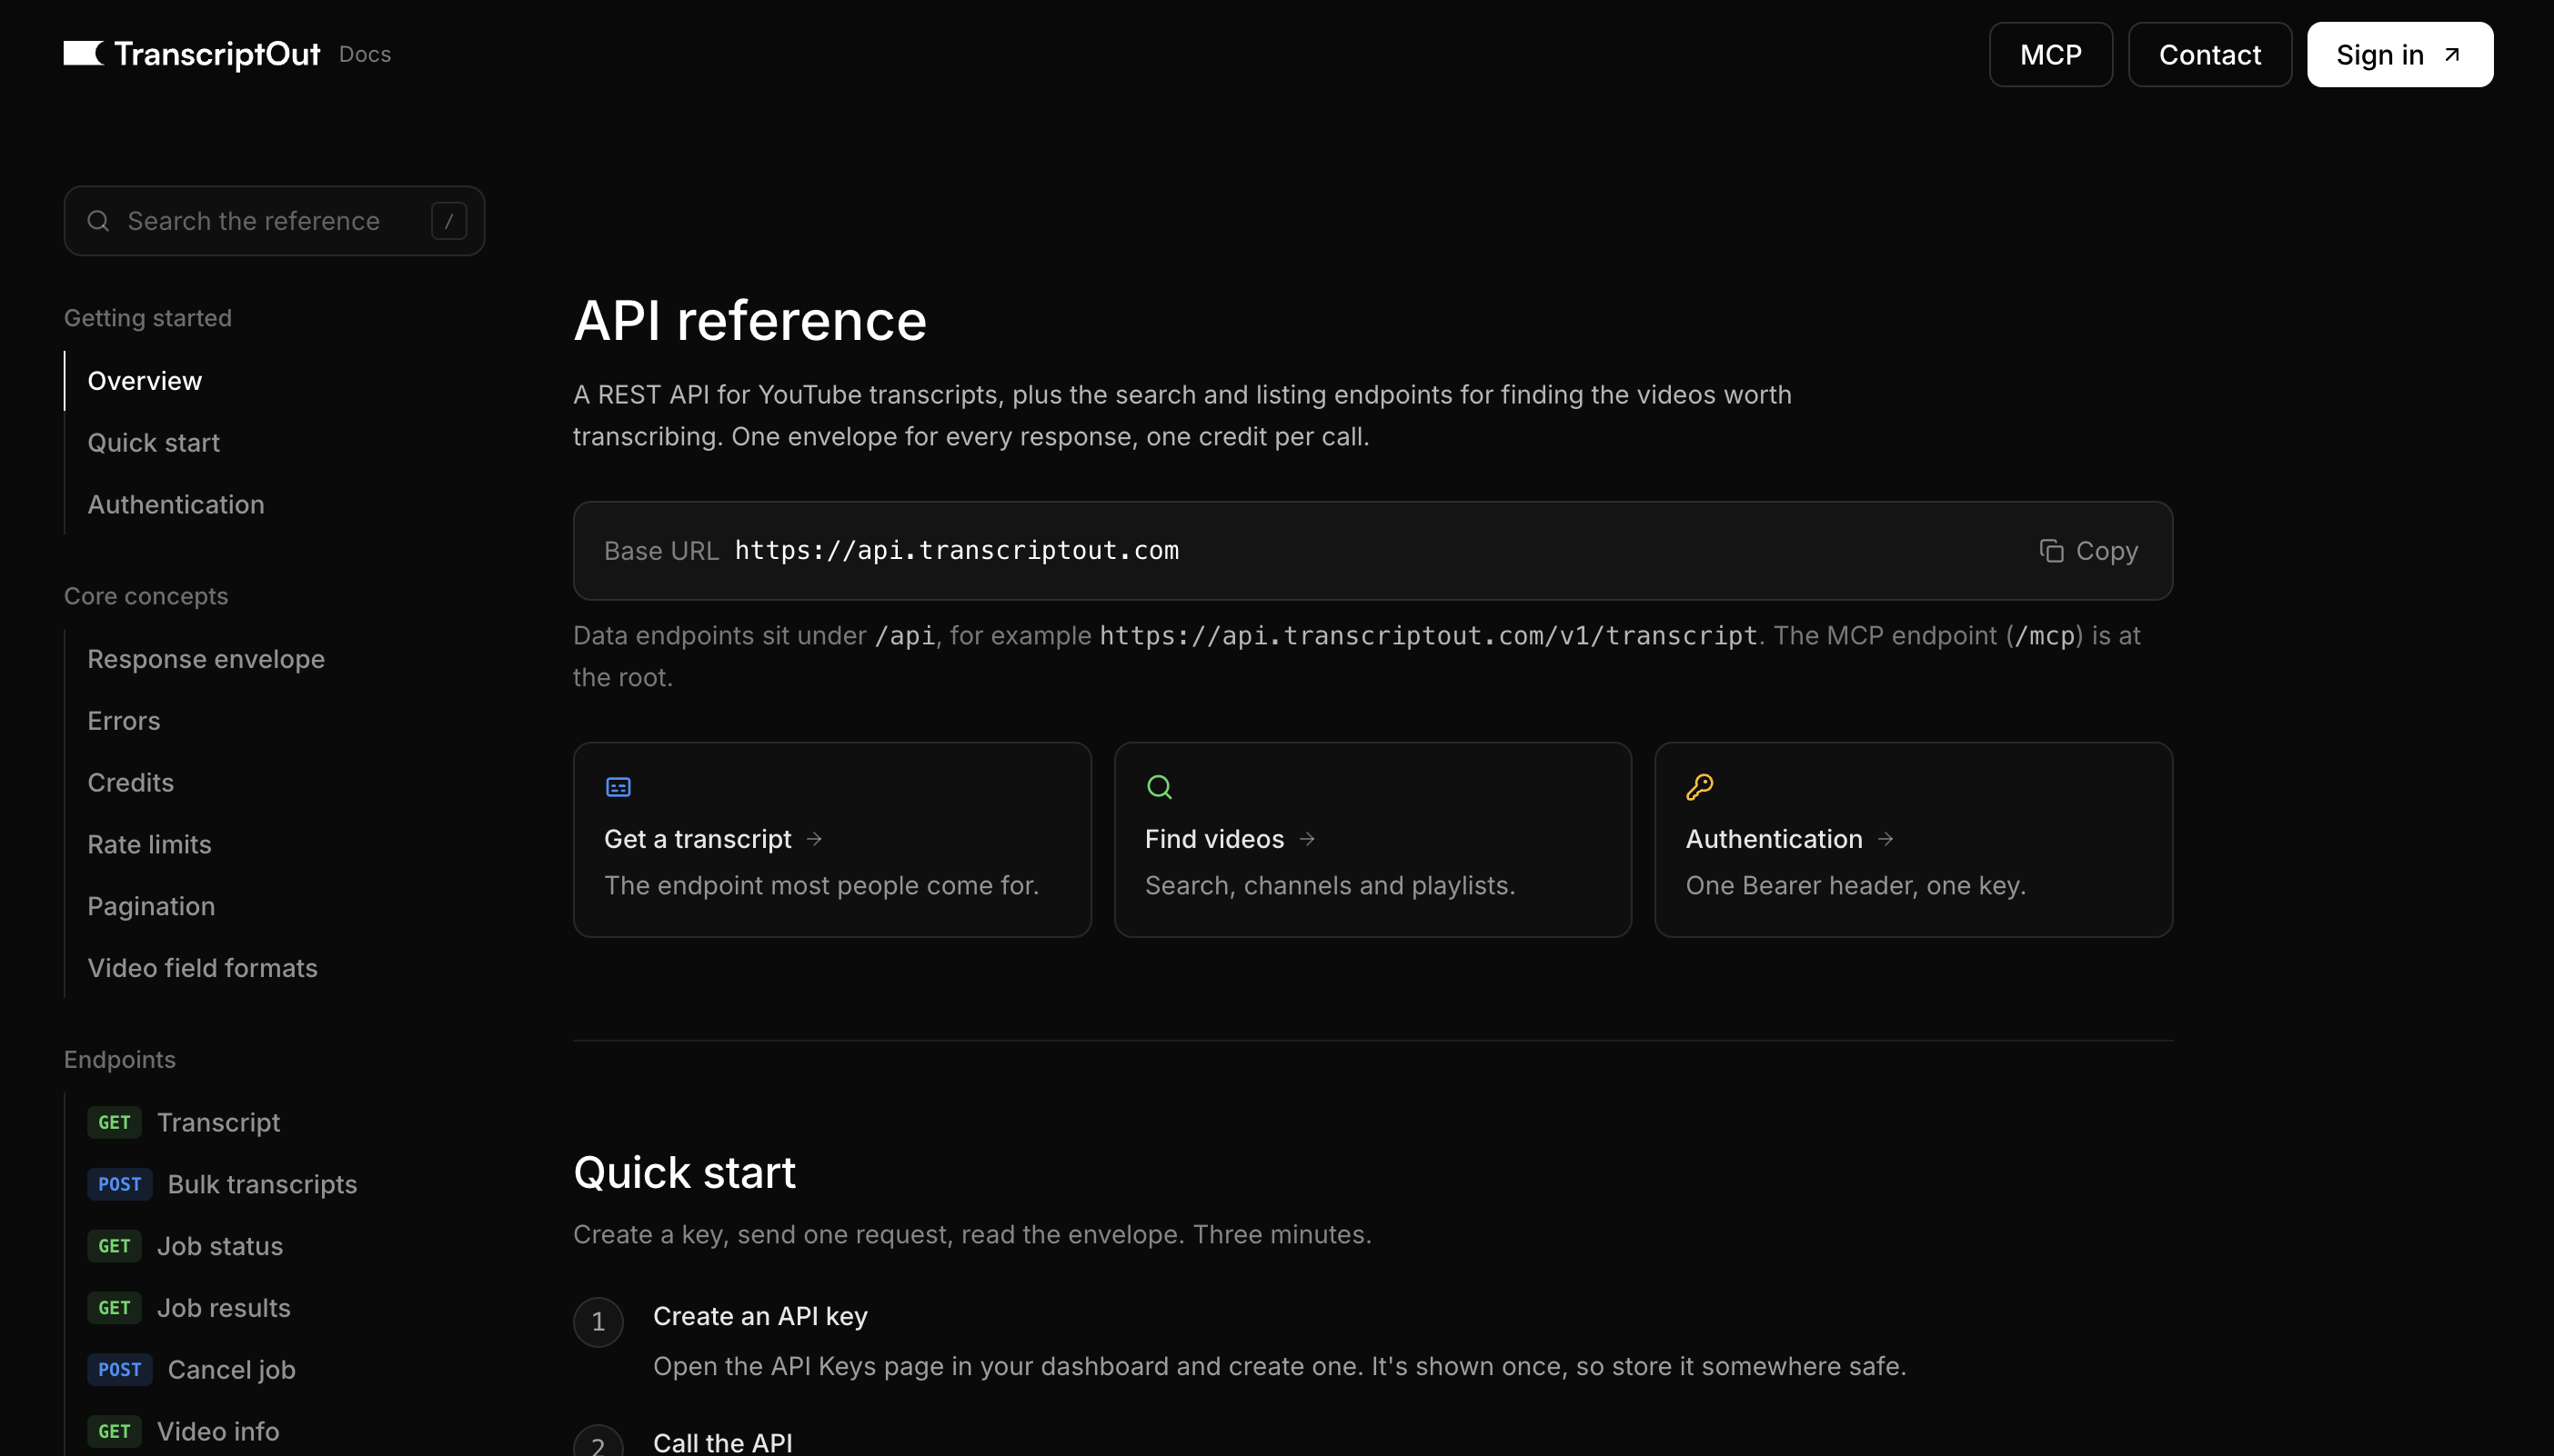Open the Authentication card

pyautogui.click(x=1913, y=839)
